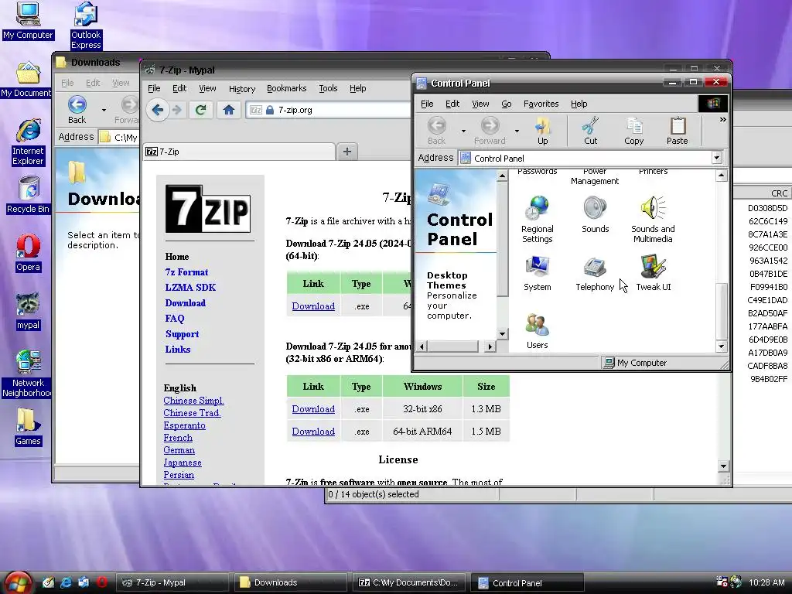Click Download link for 64-bit ARM64

point(313,432)
